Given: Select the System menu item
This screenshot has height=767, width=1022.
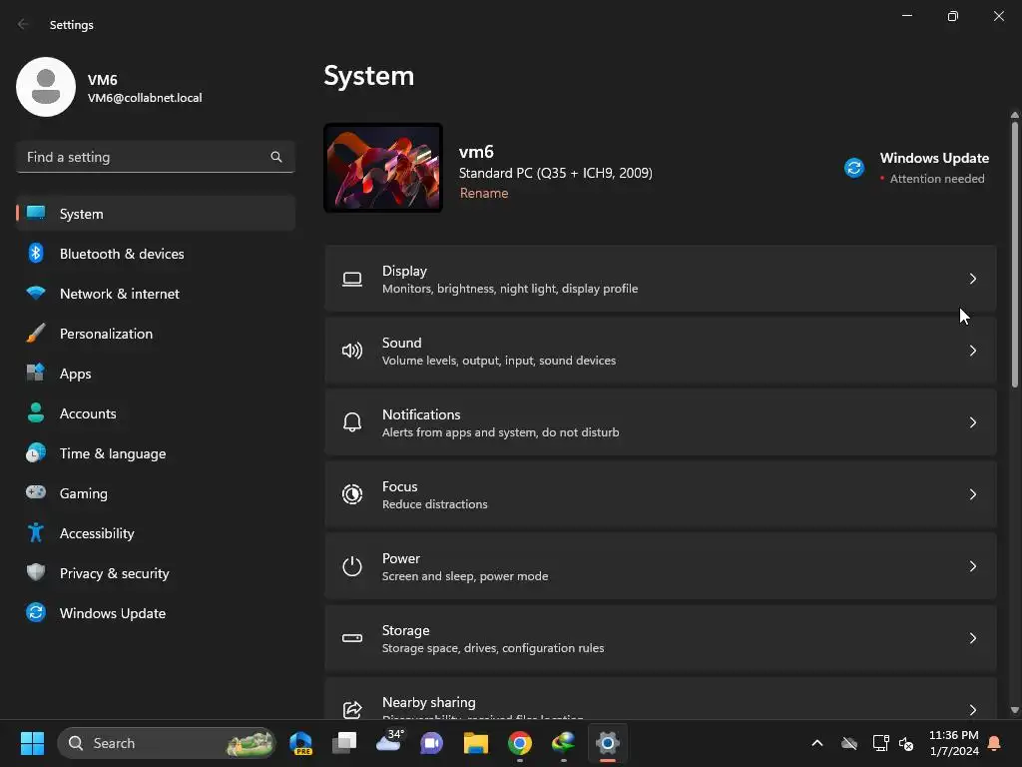Looking at the screenshot, I should 155,214.
